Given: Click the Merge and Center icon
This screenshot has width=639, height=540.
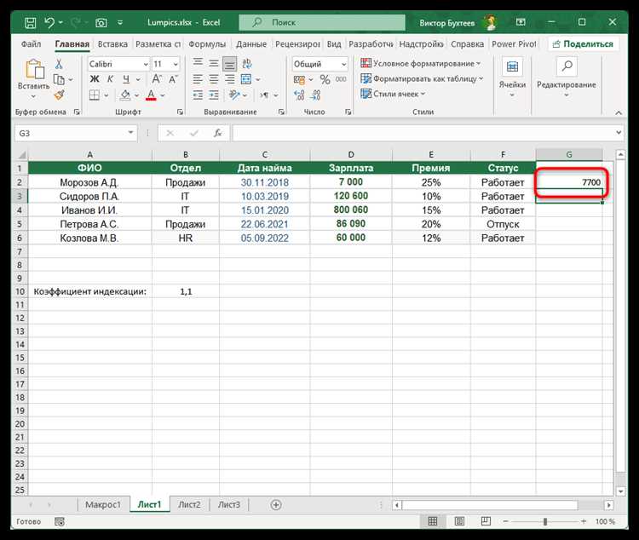Looking at the screenshot, I should [246, 79].
